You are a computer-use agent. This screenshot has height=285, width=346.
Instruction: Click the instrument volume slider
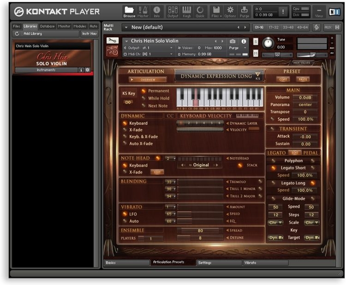[x=312, y=55]
